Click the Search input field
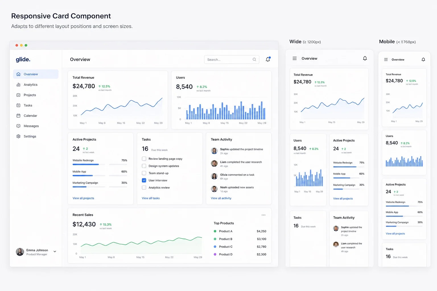 coord(232,59)
